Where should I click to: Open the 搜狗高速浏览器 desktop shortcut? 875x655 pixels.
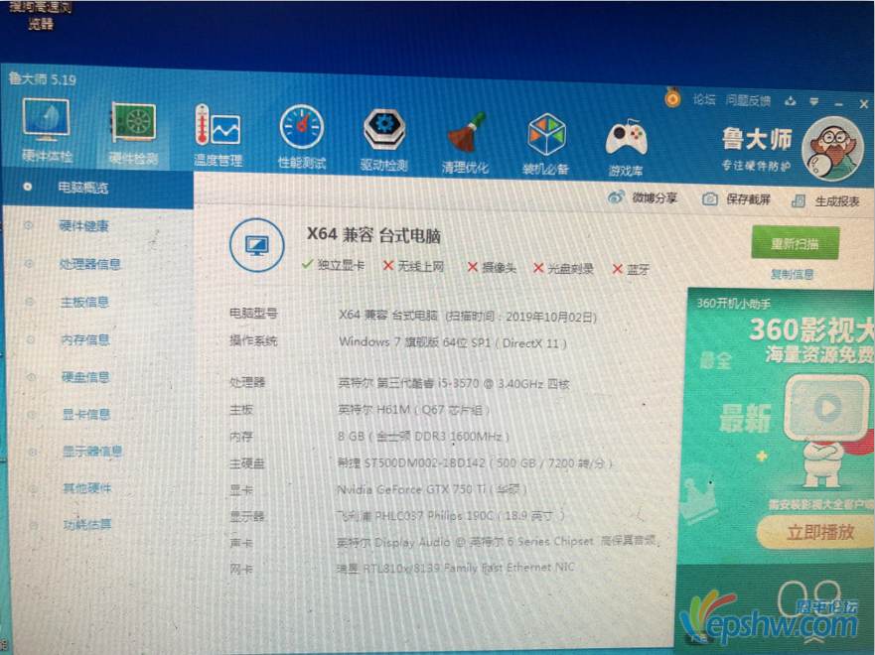[40, 15]
